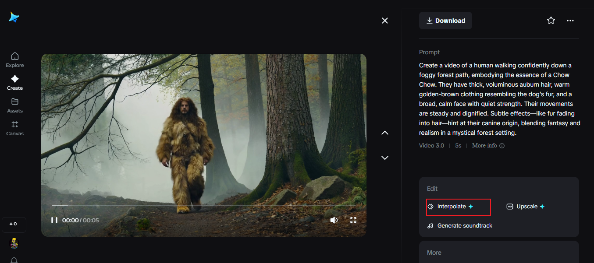Go to next video with down chevron

coord(385,158)
